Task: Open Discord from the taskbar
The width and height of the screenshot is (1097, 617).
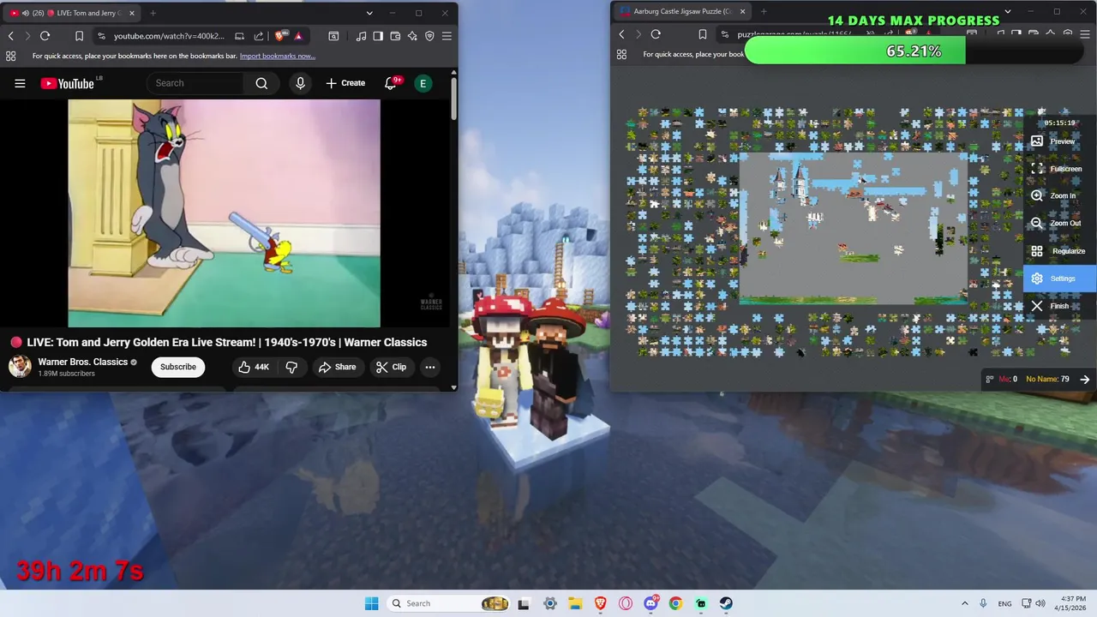Action: click(x=650, y=603)
